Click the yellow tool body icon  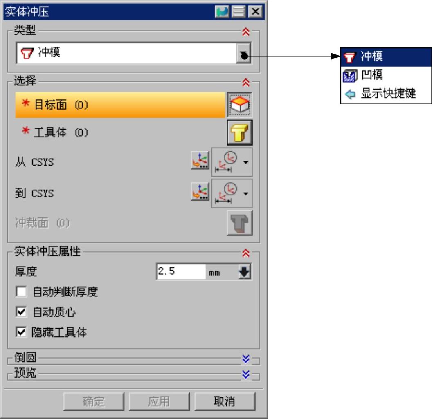click(239, 132)
